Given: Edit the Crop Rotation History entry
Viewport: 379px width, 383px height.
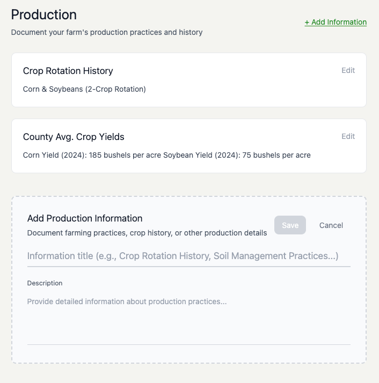Looking at the screenshot, I should pyautogui.click(x=348, y=70).
